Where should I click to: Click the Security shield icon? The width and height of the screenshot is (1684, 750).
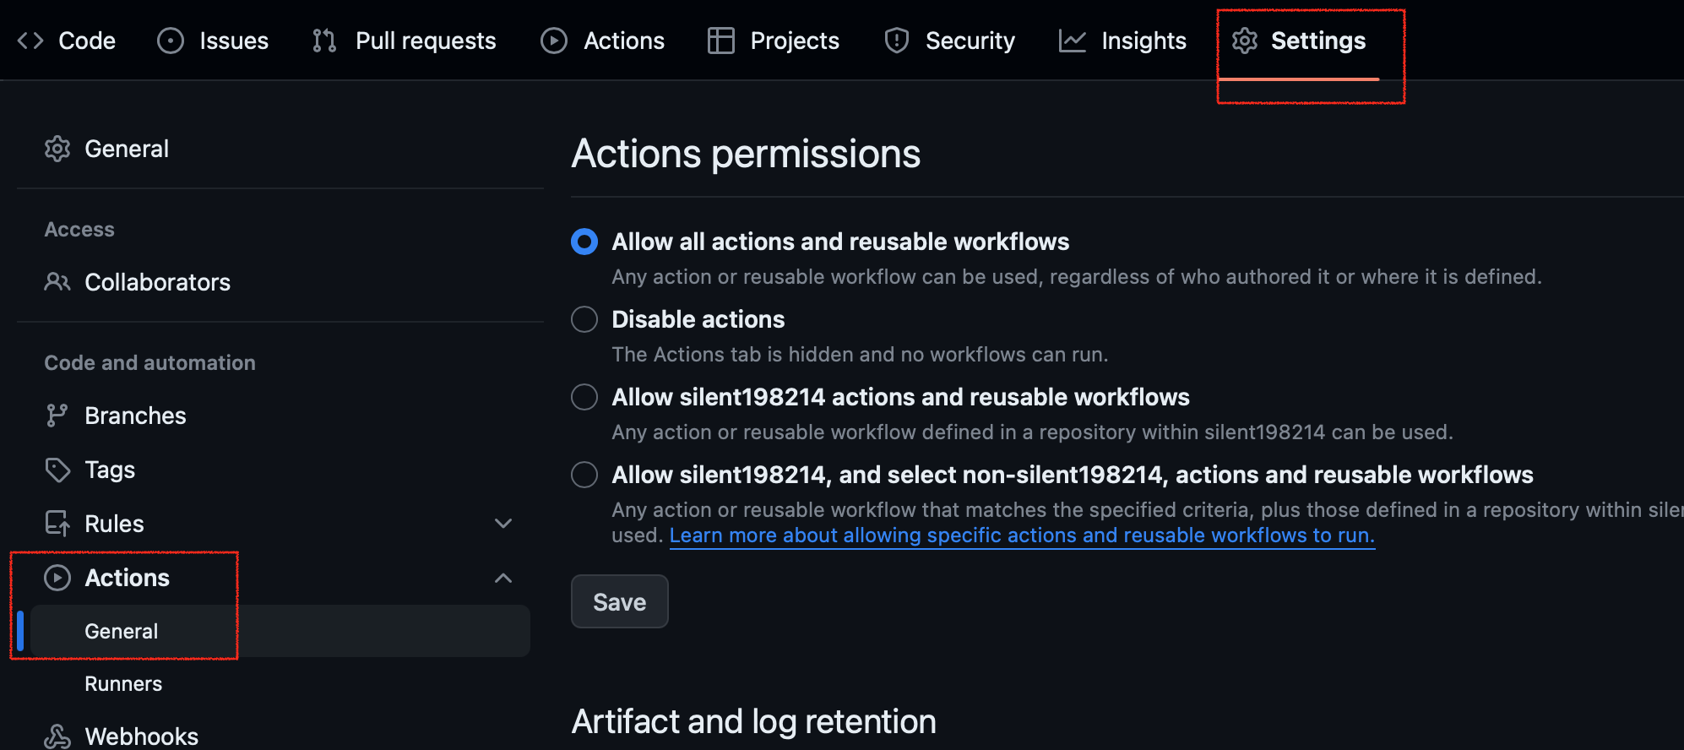point(896,41)
